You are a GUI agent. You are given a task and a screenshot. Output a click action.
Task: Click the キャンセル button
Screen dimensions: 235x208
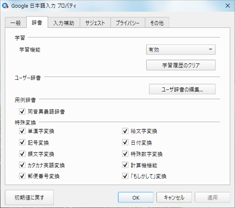174,198
